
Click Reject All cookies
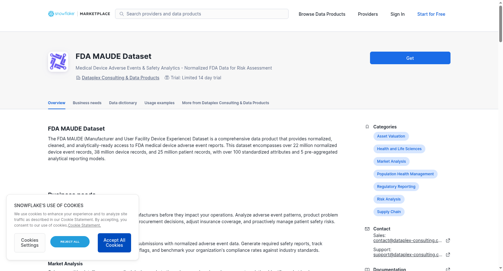[x=70, y=242]
